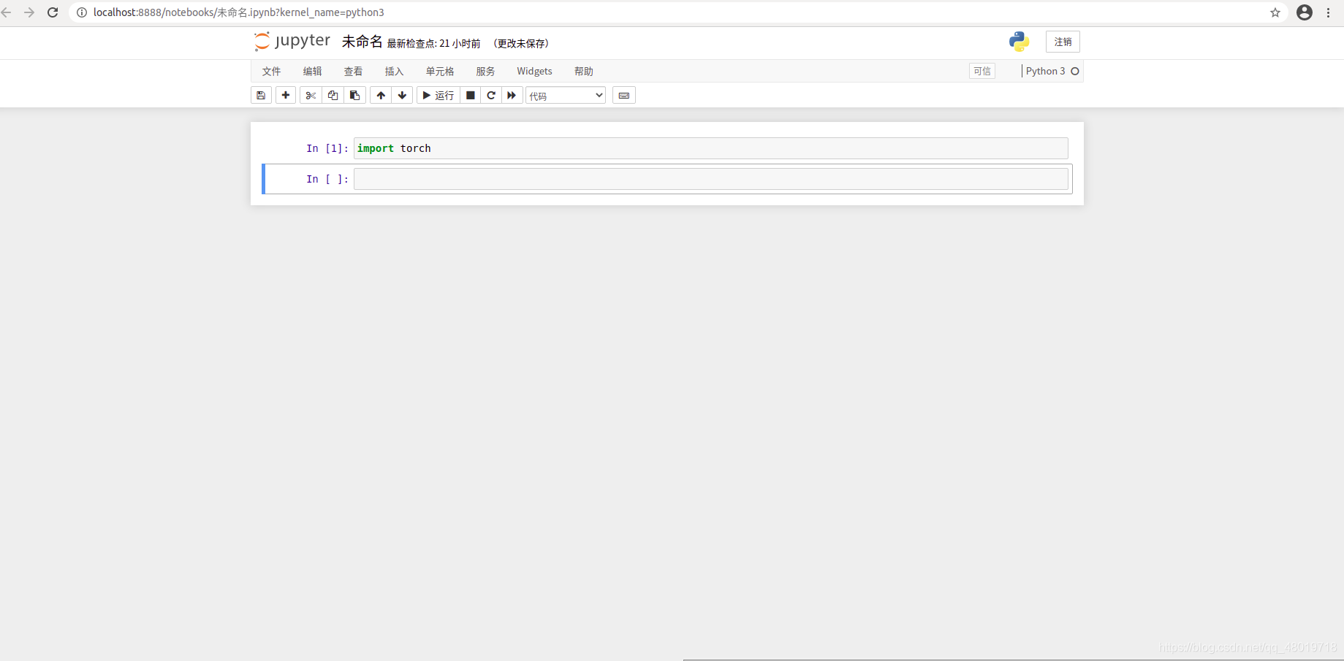The height and width of the screenshot is (661, 1344).
Task: Click the 运行 run button
Action: point(438,95)
